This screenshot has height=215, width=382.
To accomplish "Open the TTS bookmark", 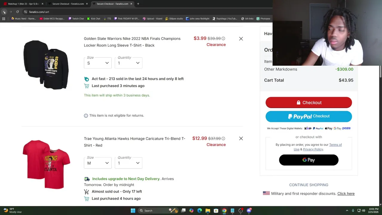I will [x=107, y=19].
